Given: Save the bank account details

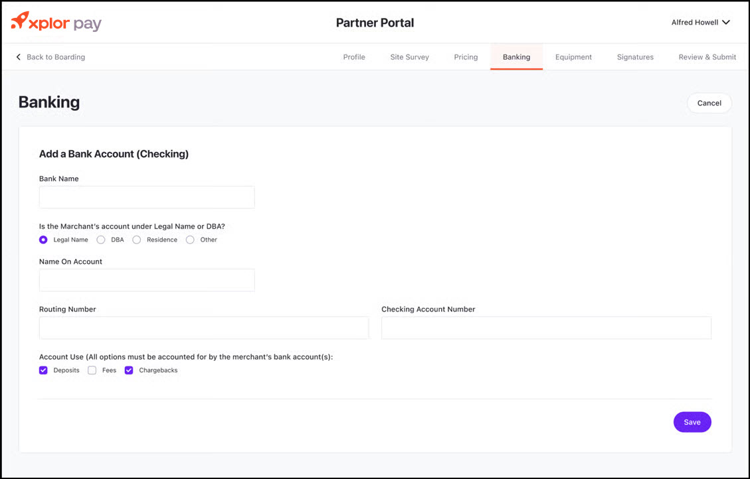Looking at the screenshot, I should (692, 423).
